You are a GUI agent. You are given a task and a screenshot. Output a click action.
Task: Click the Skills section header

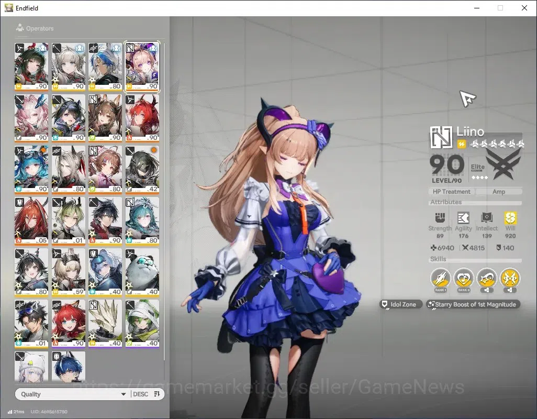(438, 259)
